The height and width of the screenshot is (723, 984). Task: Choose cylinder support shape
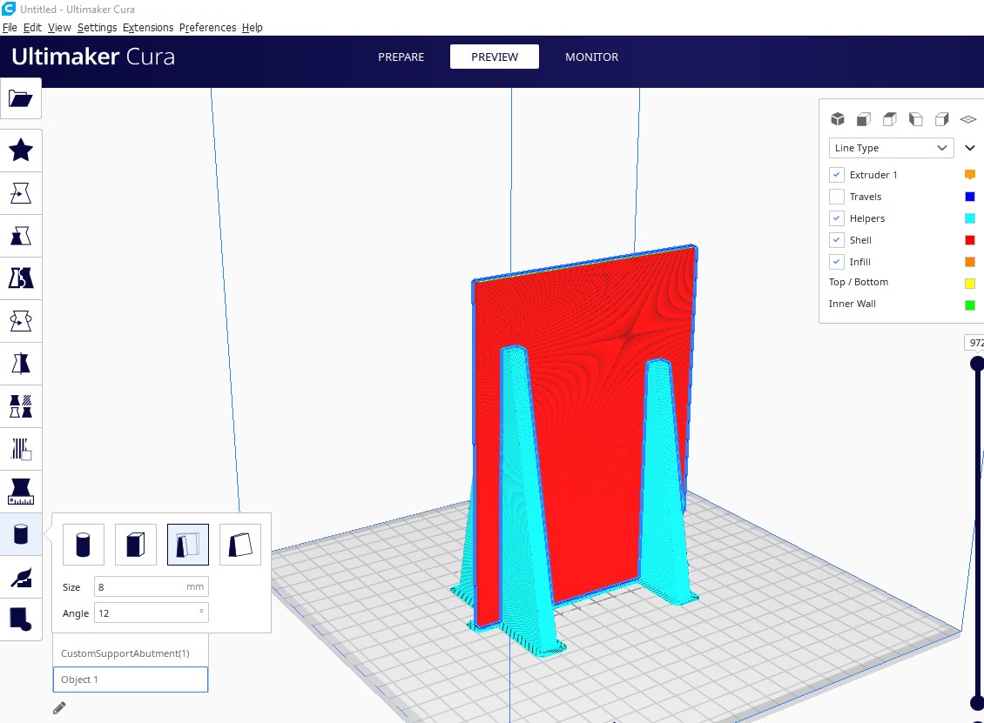[x=83, y=545]
